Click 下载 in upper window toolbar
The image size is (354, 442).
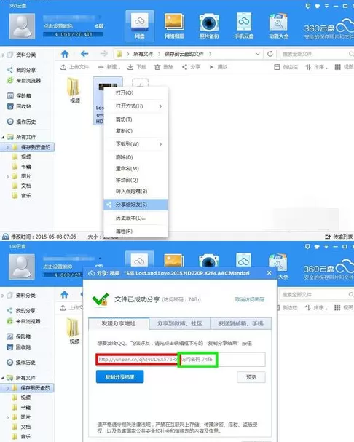tap(137, 67)
